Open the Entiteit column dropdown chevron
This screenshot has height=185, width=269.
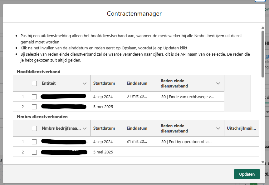click(x=85, y=83)
